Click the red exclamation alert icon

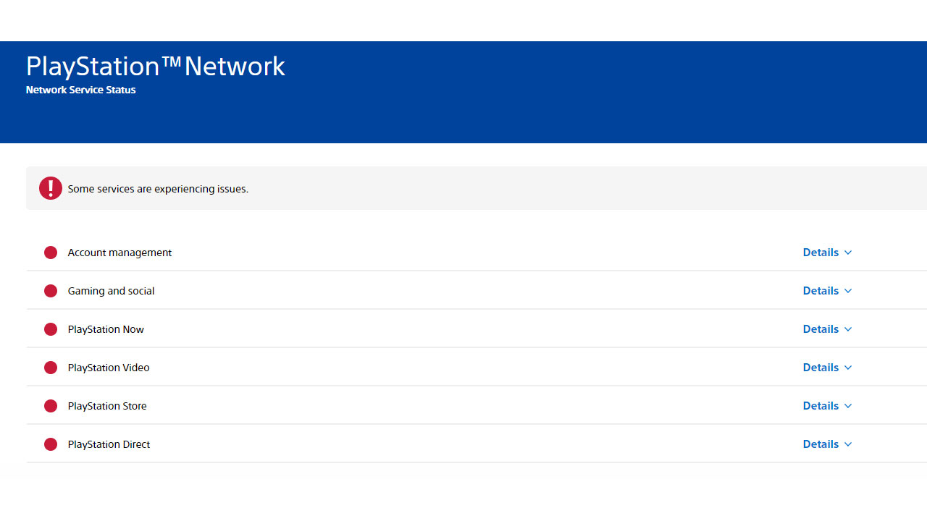[x=51, y=188]
